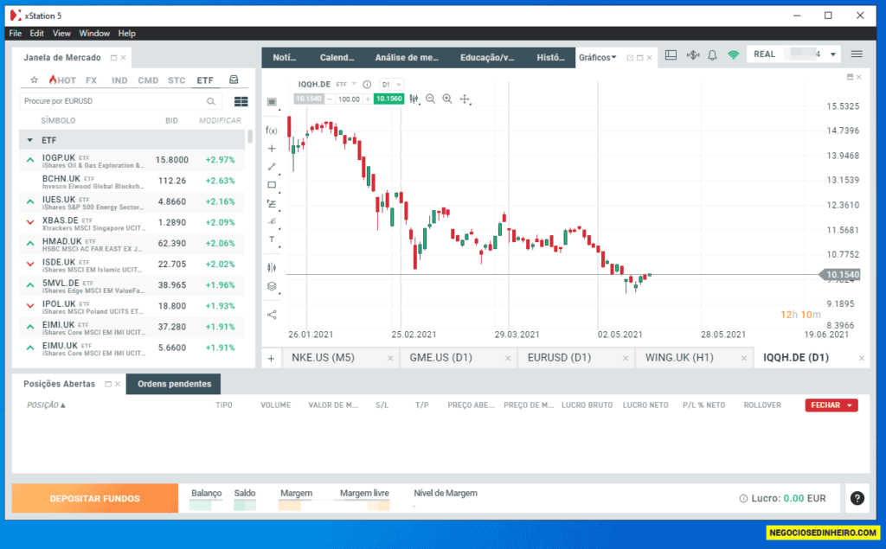The width and height of the screenshot is (886, 549).
Task: Open the REAL account selector dropdown
Action: tap(833, 54)
